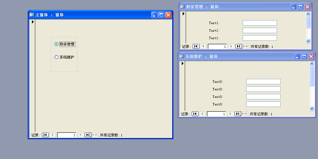
Task: Click 共有记录数: 1 text in 财务管理 window
Action: (262, 47)
